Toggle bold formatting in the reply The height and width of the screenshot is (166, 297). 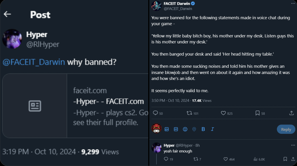203,129
